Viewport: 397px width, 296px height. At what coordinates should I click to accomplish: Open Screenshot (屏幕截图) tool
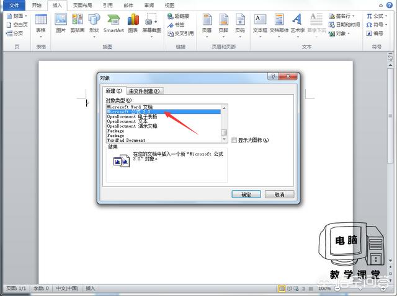click(x=151, y=25)
